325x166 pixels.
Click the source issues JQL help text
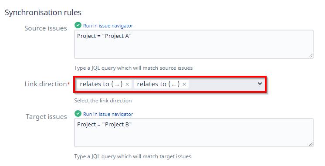pyautogui.click(x=133, y=68)
